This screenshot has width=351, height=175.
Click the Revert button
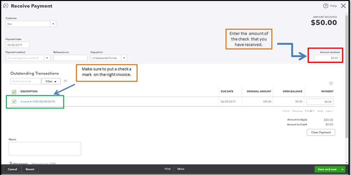point(30,169)
